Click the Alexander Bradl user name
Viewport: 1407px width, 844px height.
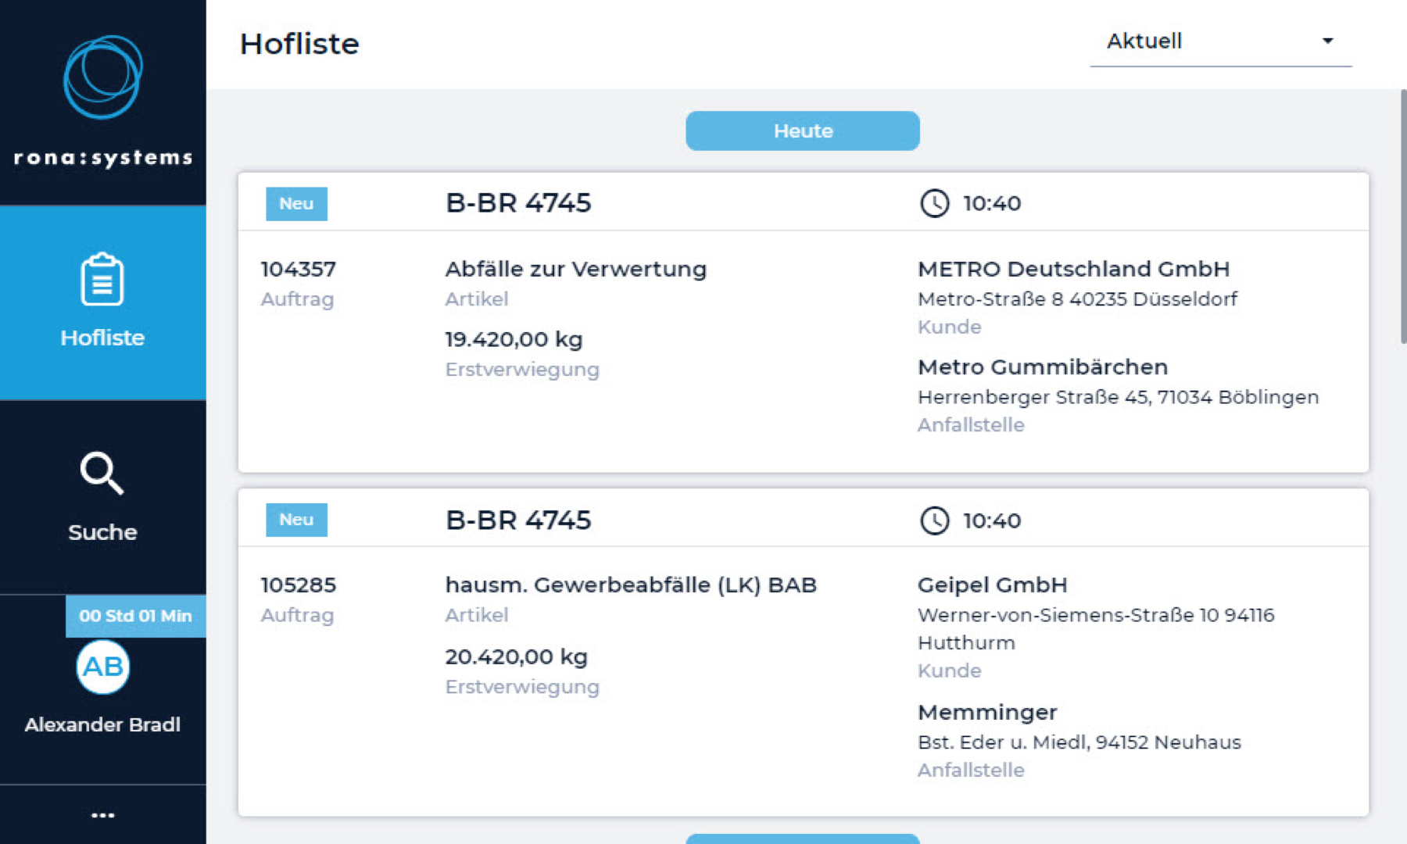(102, 724)
